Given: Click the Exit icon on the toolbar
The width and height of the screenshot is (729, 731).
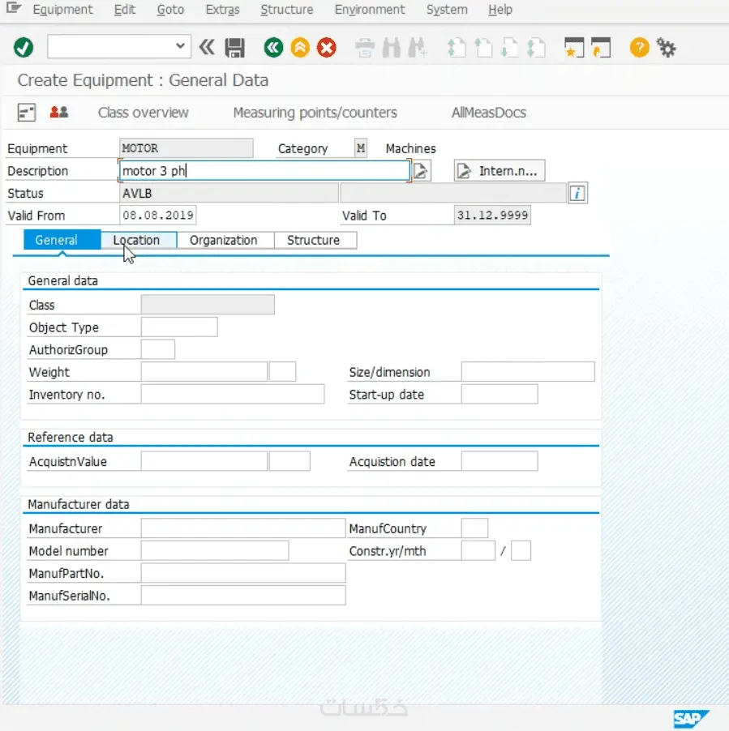Looking at the screenshot, I should pos(299,47).
